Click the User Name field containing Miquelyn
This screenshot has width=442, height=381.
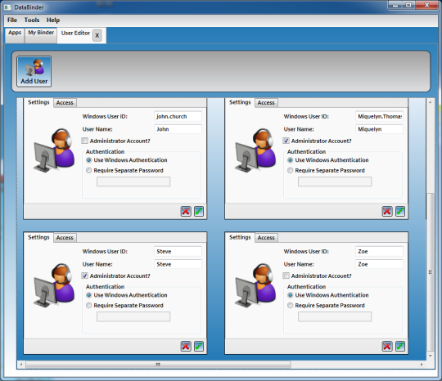(x=379, y=129)
